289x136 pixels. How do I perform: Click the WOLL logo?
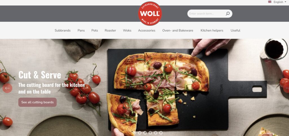[150, 14]
